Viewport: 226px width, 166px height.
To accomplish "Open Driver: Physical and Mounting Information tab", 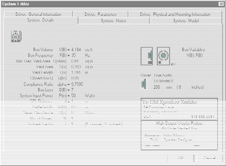I will coord(175,14).
